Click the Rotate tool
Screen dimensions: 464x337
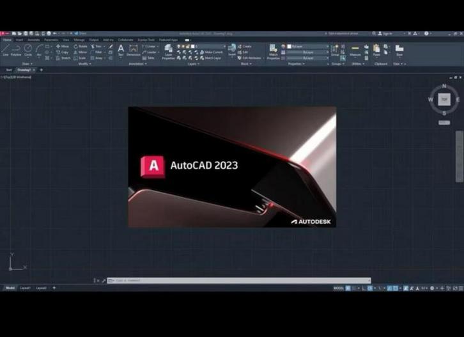click(x=81, y=47)
